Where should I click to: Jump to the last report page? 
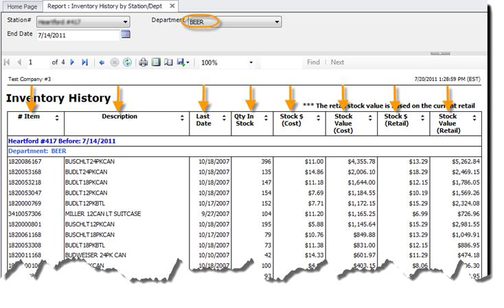click(84, 62)
